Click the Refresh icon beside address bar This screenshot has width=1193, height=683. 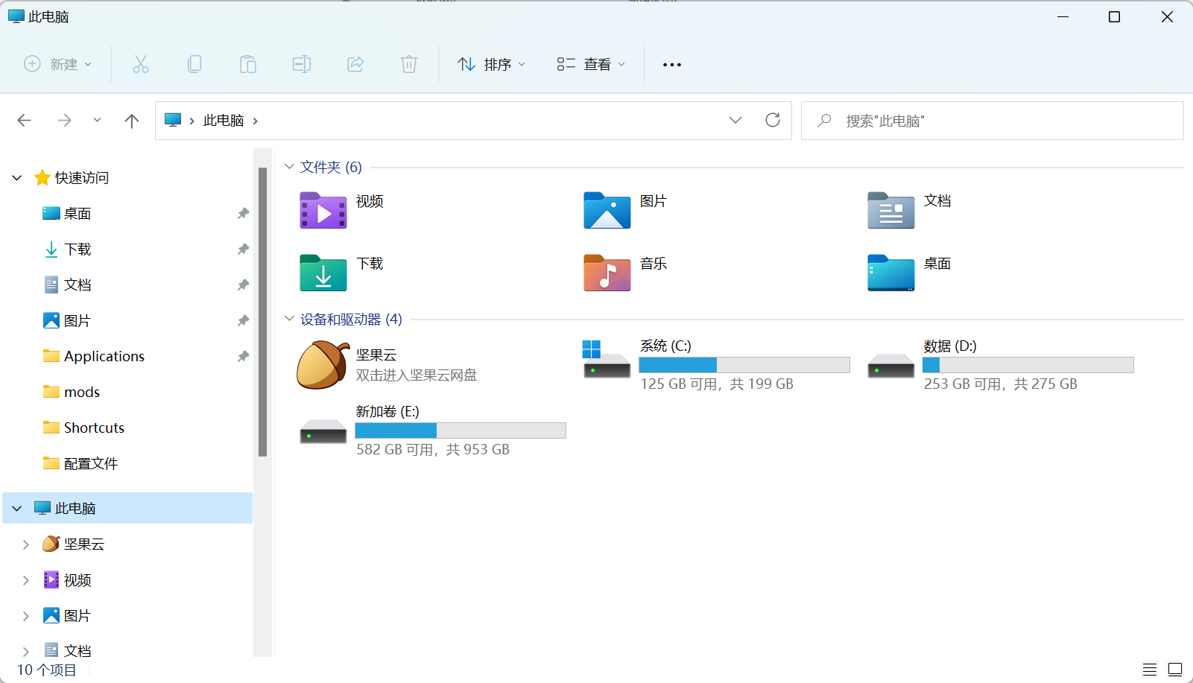pyautogui.click(x=773, y=120)
